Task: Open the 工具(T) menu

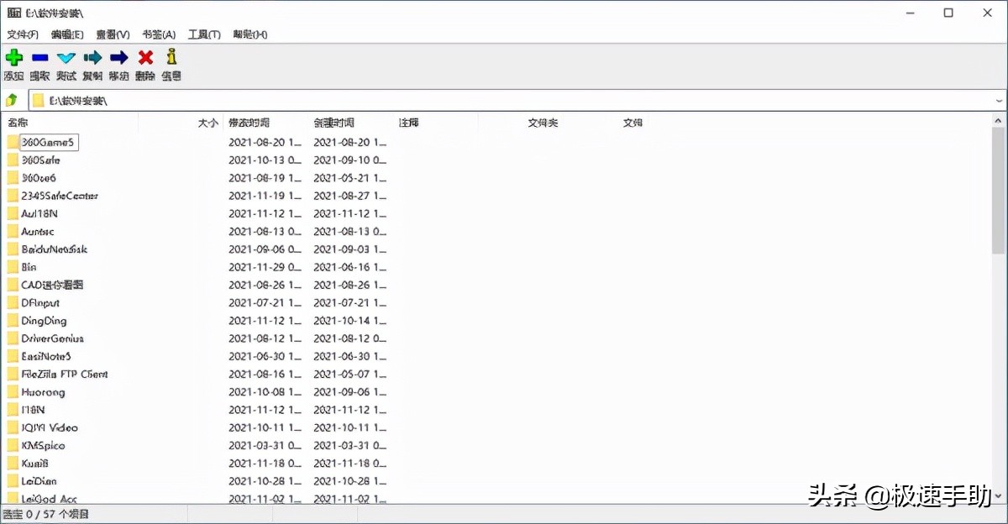Action: 203,34
